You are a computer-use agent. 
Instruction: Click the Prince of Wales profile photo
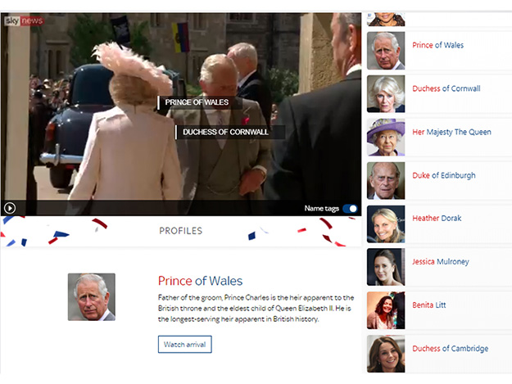click(x=92, y=297)
